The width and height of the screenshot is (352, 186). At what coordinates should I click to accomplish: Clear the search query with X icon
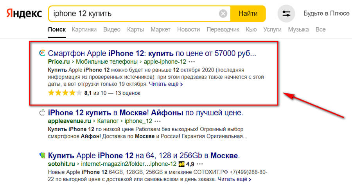point(223,14)
